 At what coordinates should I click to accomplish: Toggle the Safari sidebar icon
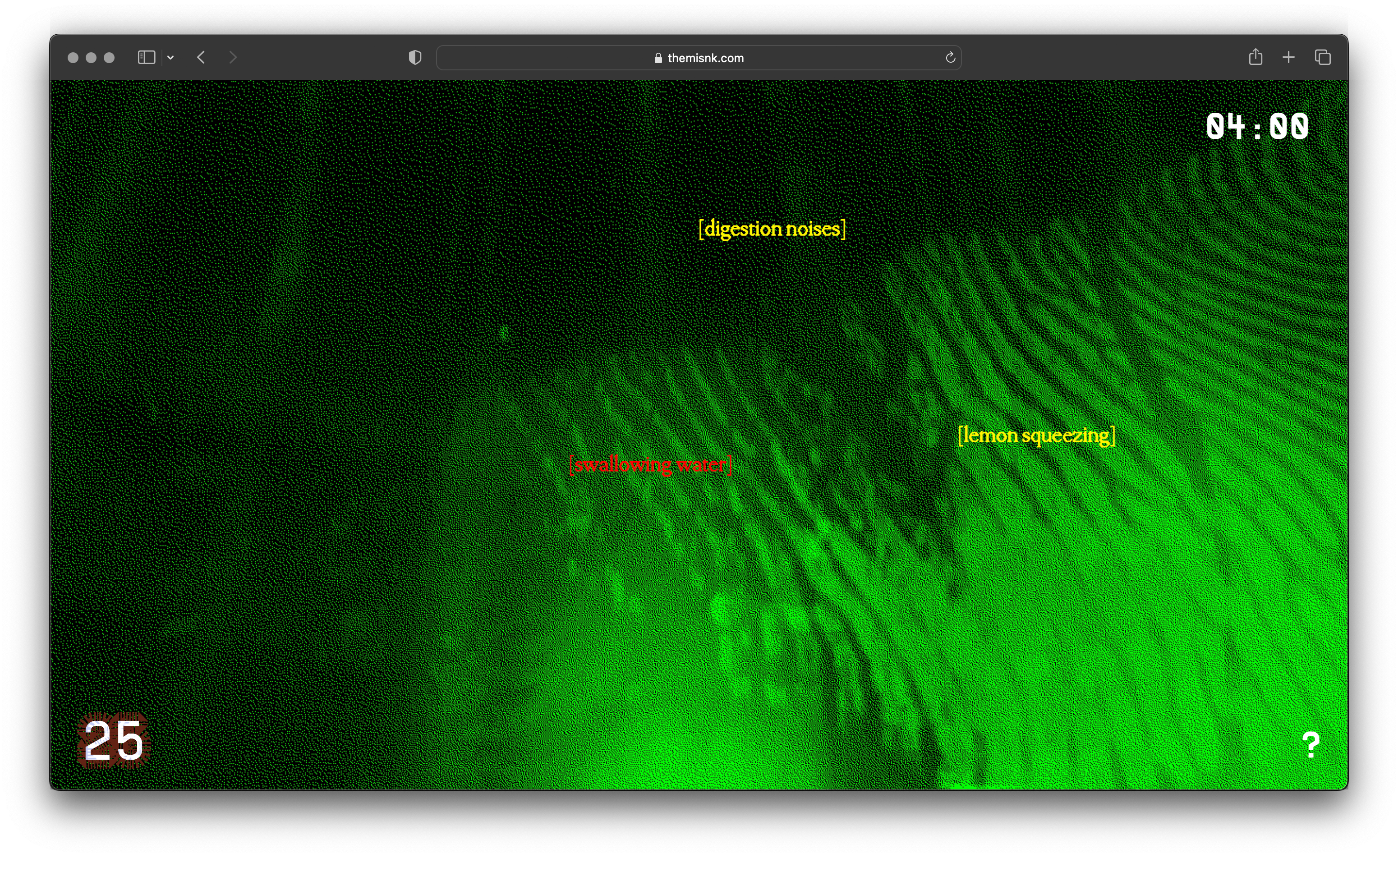[146, 57]
